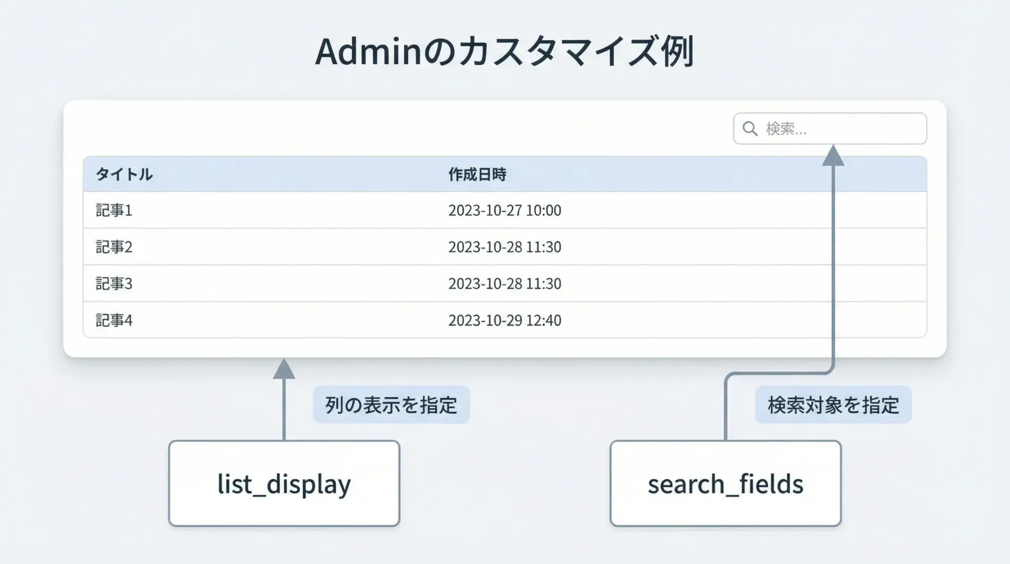This screenshot has height=564, width=1010.
Task: Click the magnifying glass search icon
Action: tap(750, 129)
